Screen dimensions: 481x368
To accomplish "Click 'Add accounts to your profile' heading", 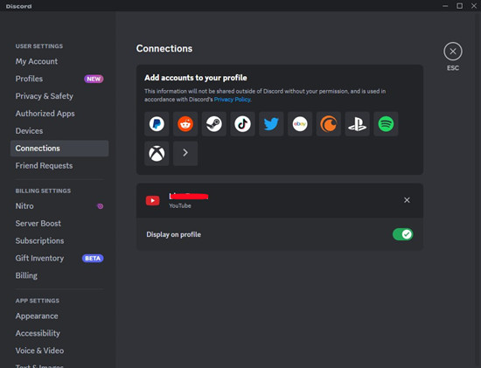I will 196,78.
